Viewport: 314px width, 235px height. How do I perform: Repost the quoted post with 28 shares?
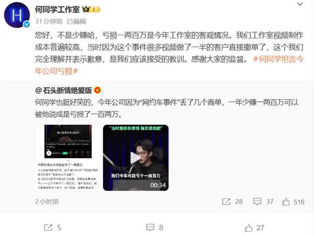[232, 201]
